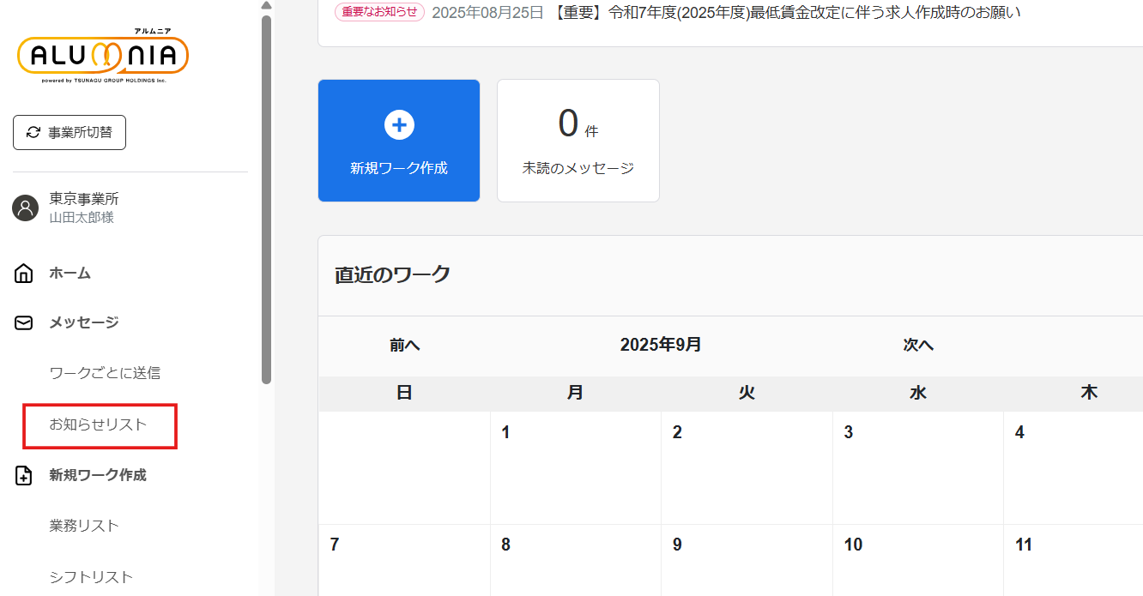Click the 2025年9月 calendar title
The height and width of the screenshot is (596, 1143).
[x=661, y=345]
